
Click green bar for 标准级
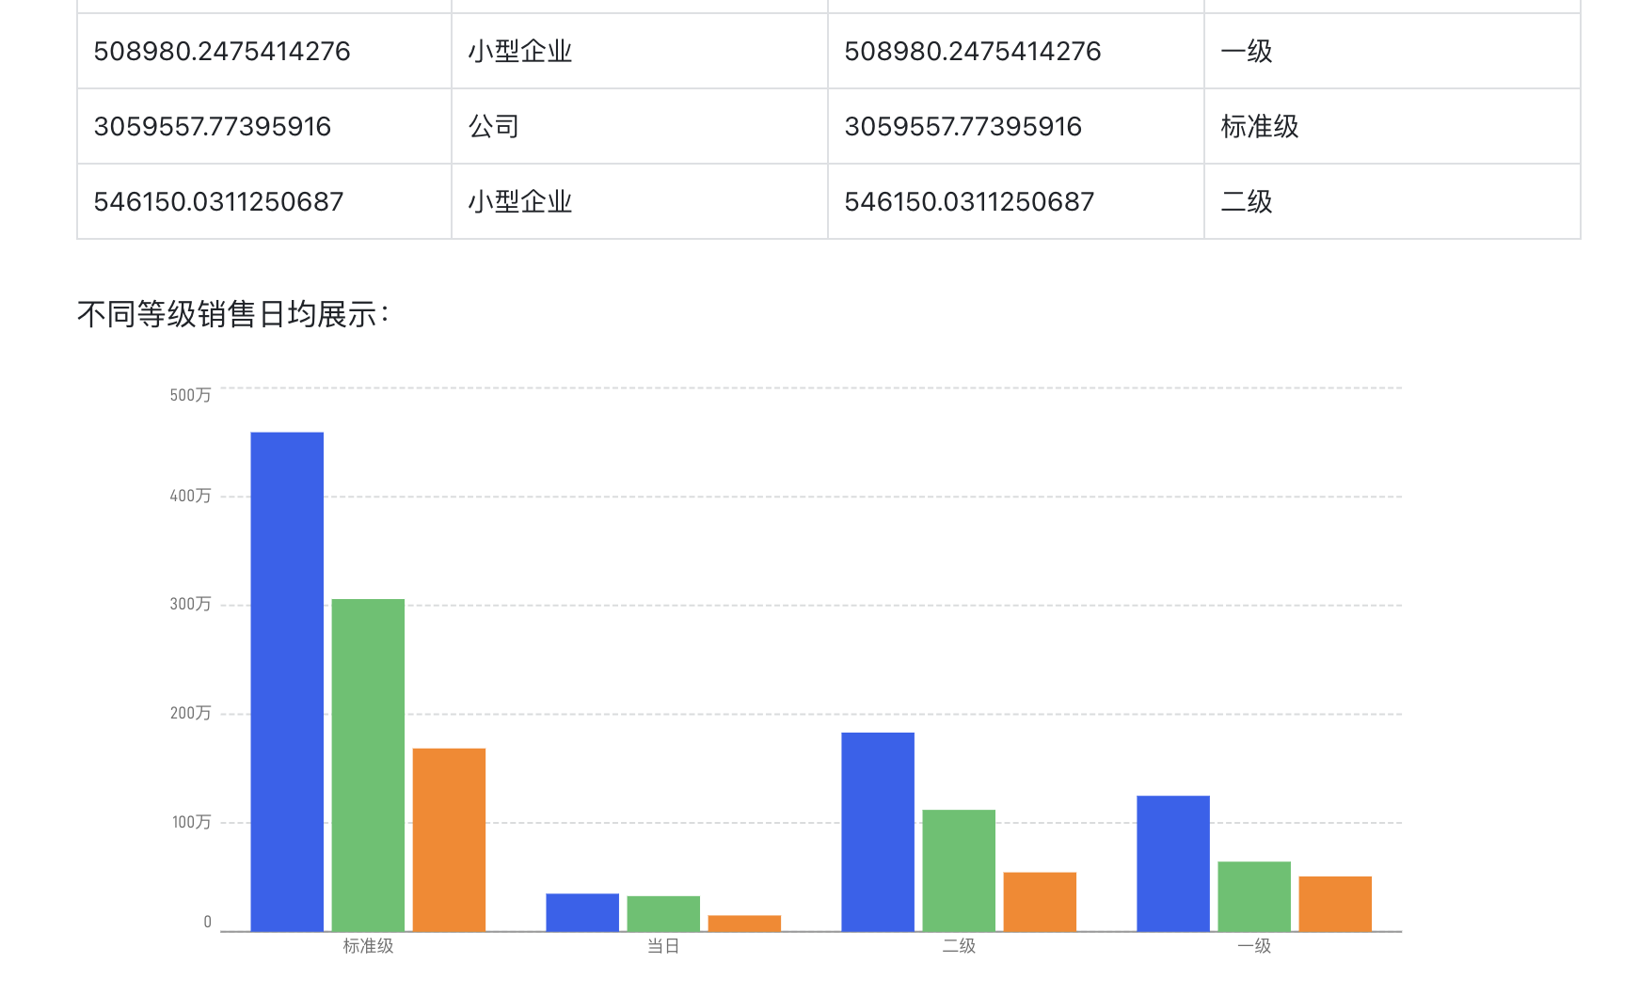(x=368, y=765)
